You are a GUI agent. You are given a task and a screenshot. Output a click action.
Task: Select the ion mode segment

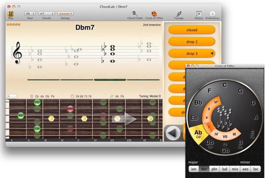pos(193,169)
